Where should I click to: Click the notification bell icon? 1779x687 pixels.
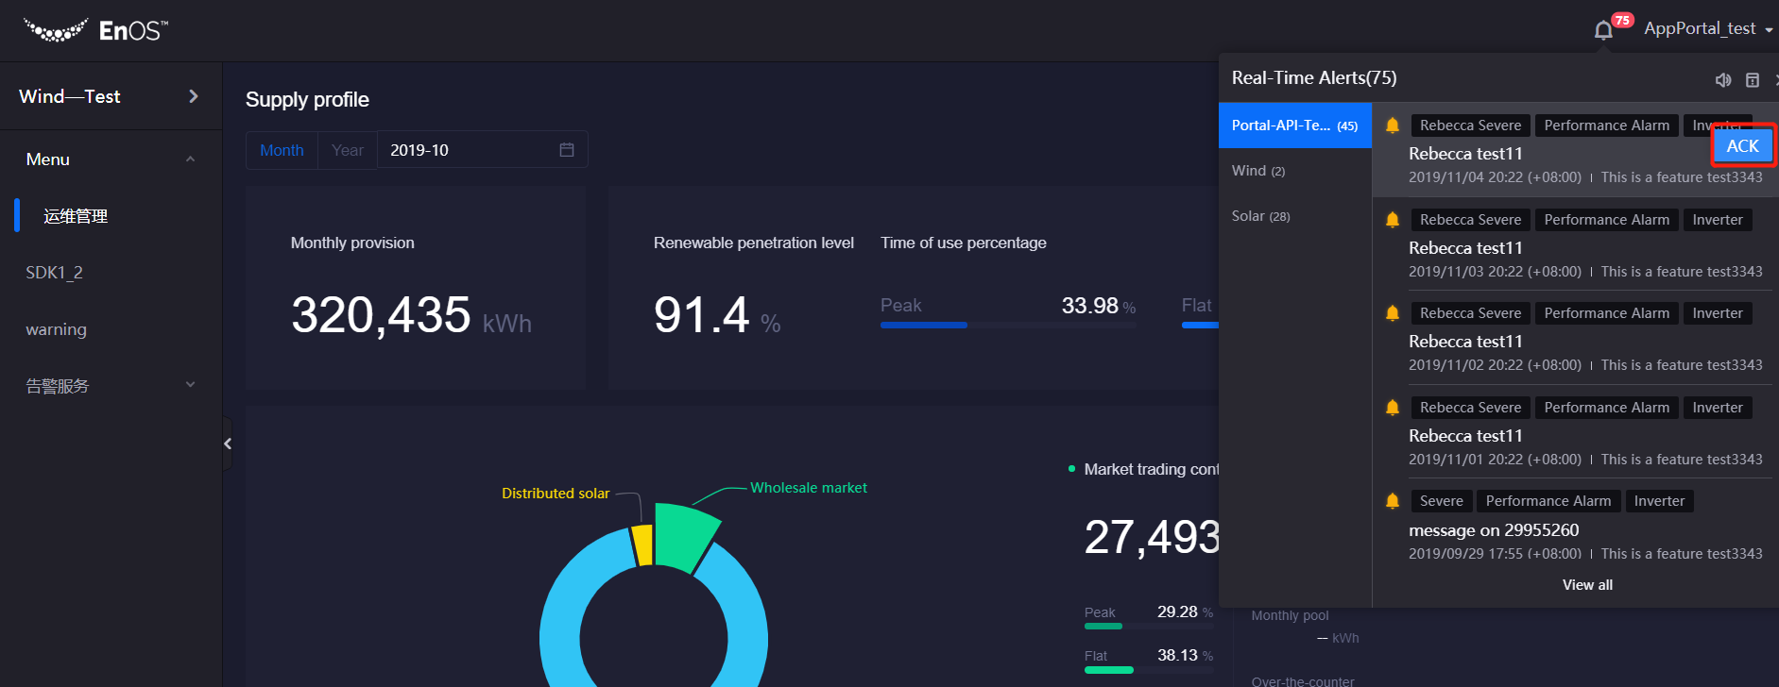[x=1603, y=30]
